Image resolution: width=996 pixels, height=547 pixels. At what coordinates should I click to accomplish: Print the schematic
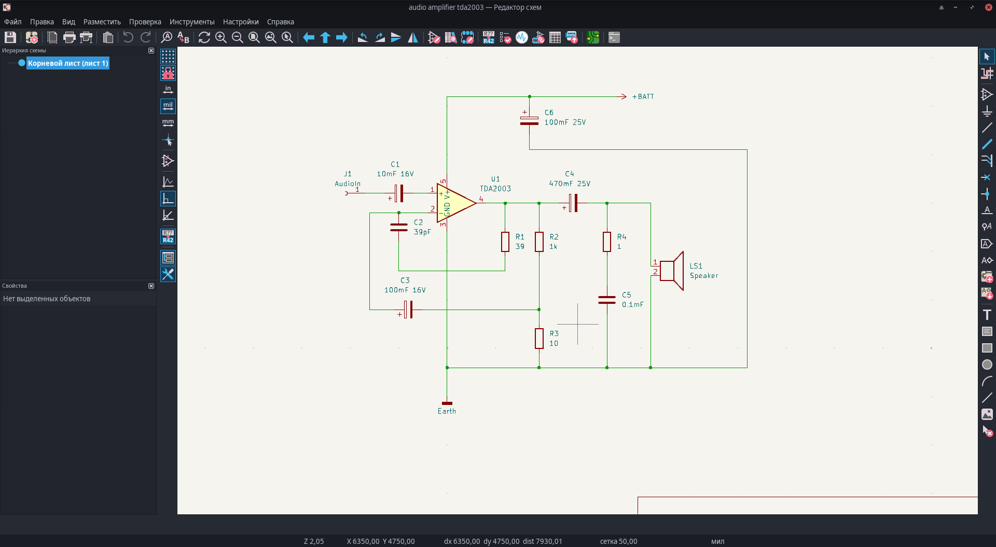click(69, 37)
